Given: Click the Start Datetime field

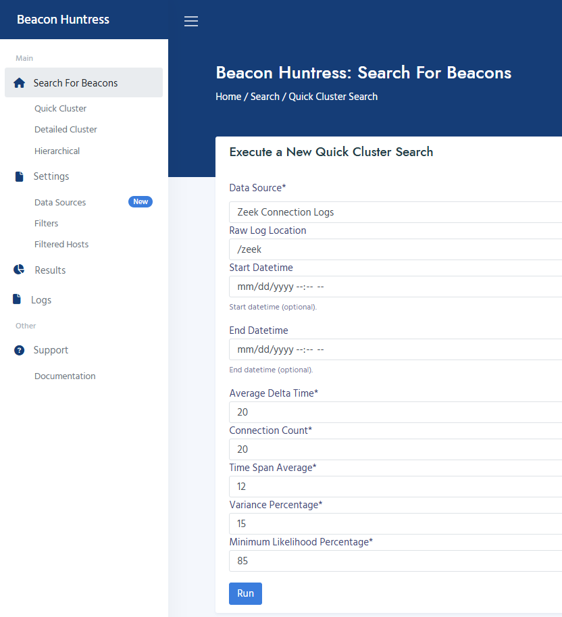Looking at the screenshot, I should coord(396,287).
